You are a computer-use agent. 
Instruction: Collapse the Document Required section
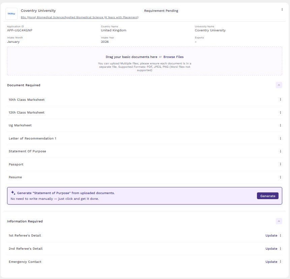point(279,85)
